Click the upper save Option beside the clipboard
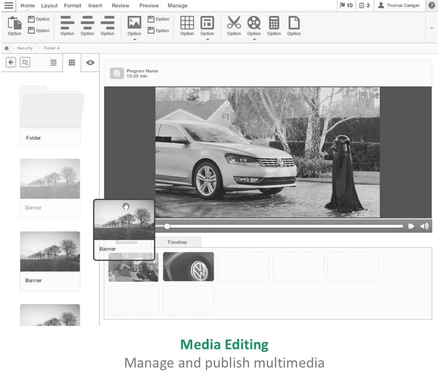 pyautogui.click(x=39, y=19)
